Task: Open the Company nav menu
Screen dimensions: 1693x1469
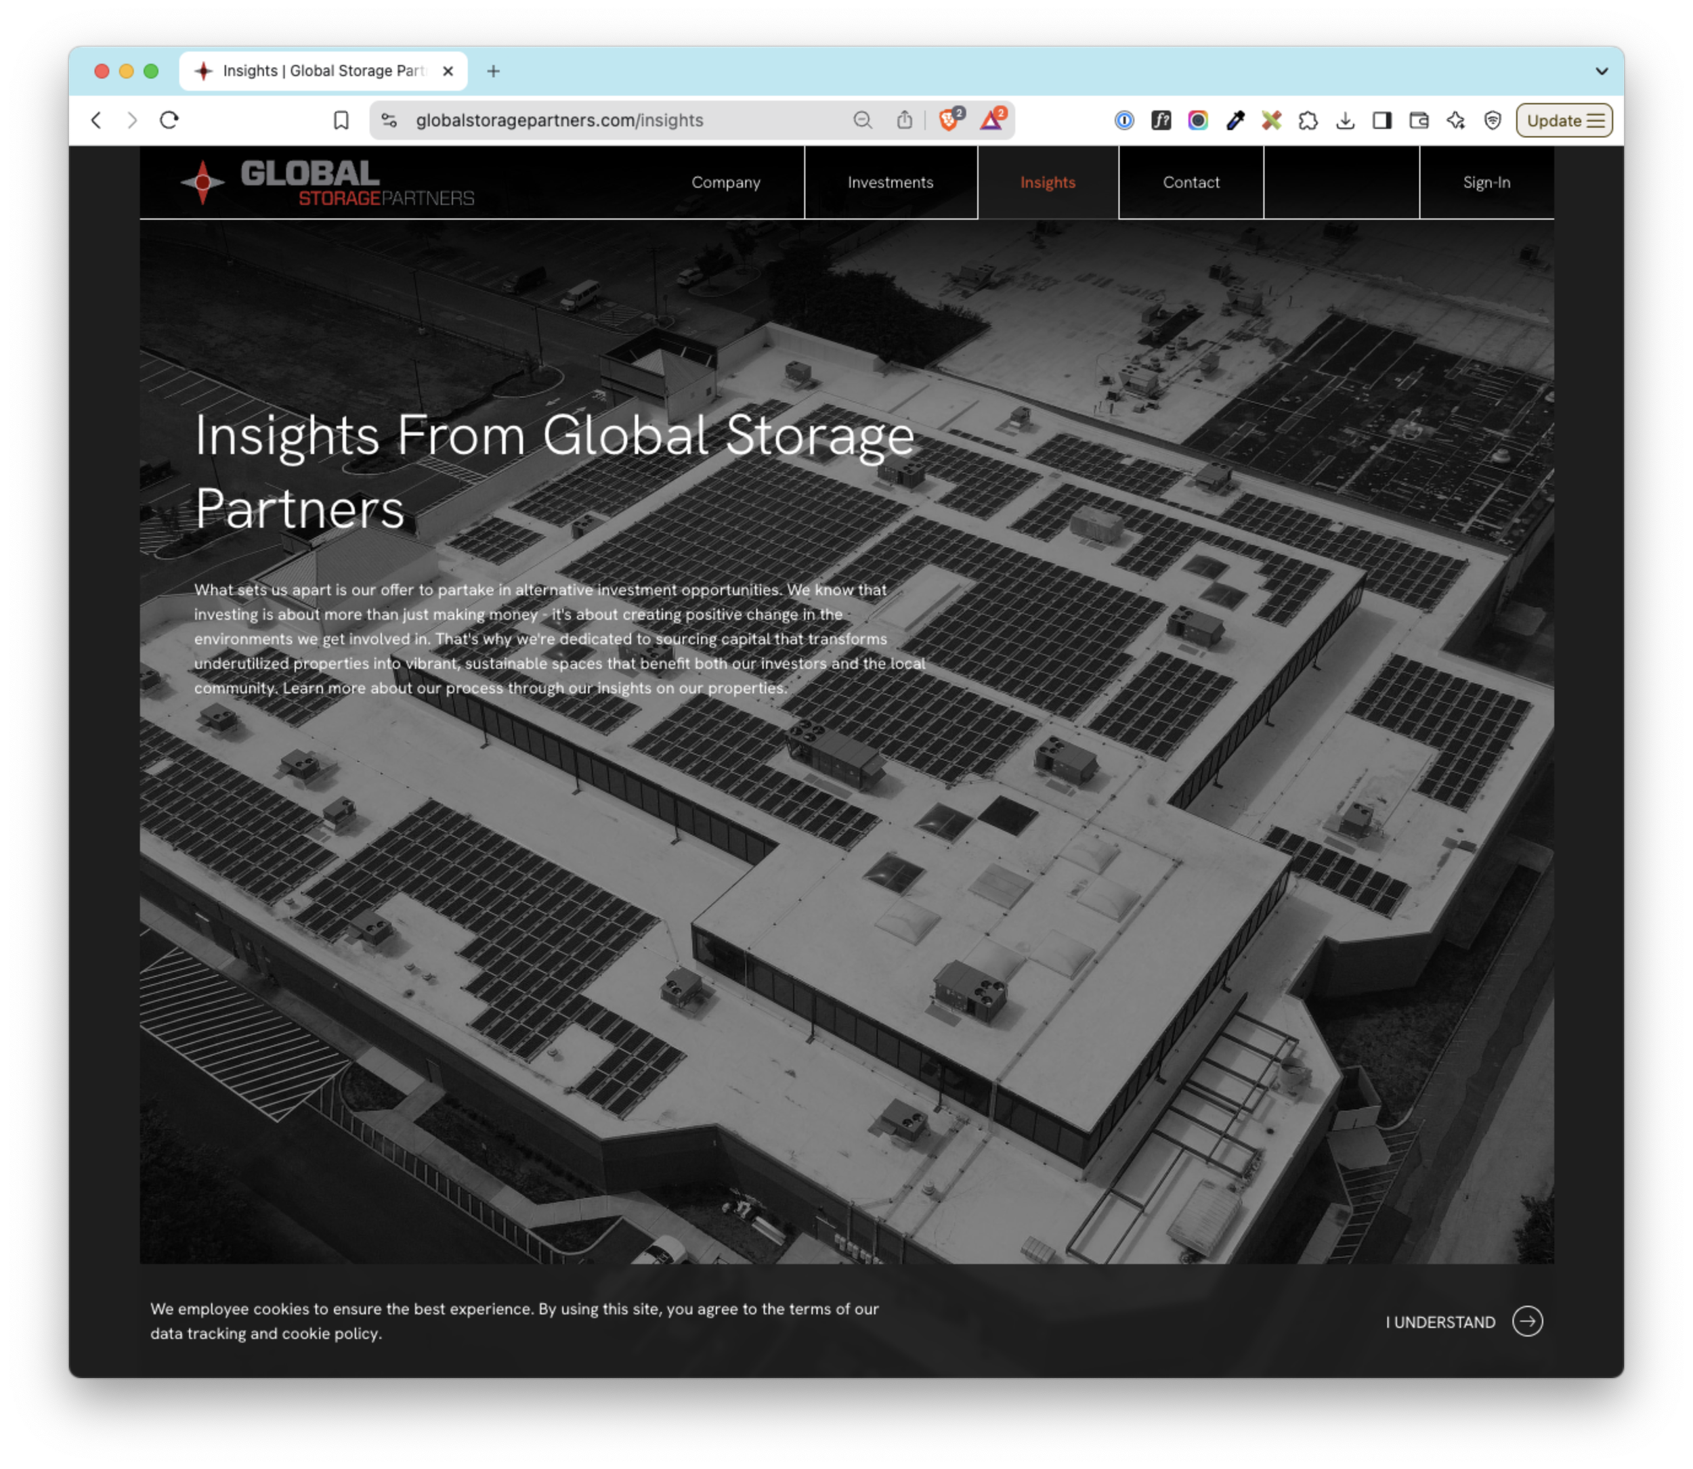Action: tap(725, 183)
